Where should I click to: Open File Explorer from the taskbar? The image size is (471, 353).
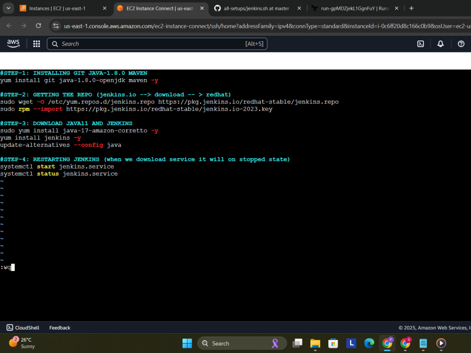[x=315, y=343]
